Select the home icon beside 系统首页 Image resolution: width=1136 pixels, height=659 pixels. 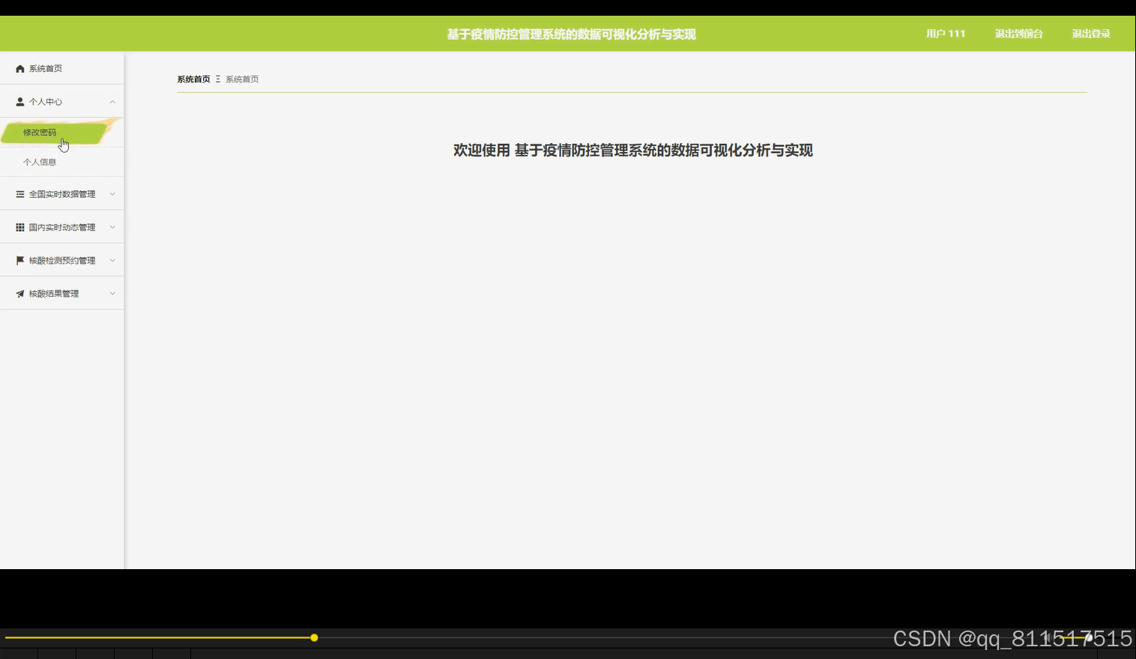coord(19,67)
